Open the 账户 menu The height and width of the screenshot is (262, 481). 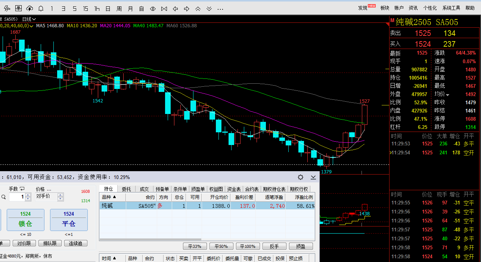pyautogui.click(x=399, y=8)
